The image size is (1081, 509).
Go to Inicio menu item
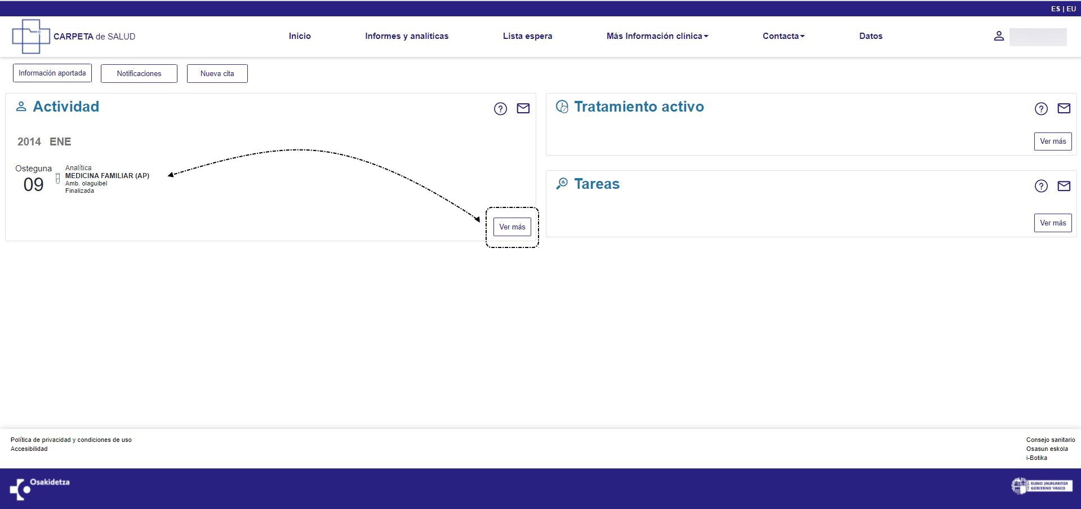(x=300, y=36)
